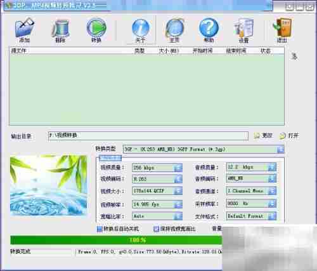This screenshot has width=317, height=271.
Task: Open the 采样频率 8000 Hz dropdown
Action: pyautogui.click(x=251, y=204)
